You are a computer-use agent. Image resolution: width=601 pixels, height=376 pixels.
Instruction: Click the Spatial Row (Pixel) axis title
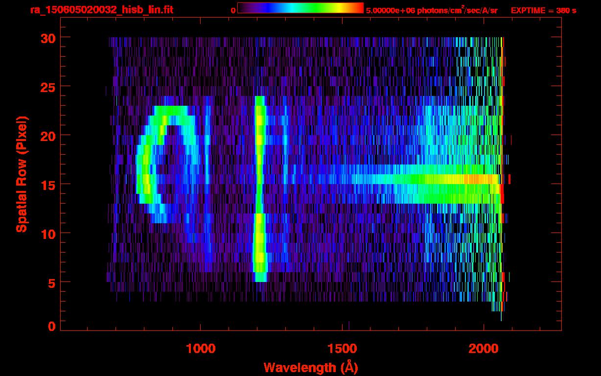21,174
